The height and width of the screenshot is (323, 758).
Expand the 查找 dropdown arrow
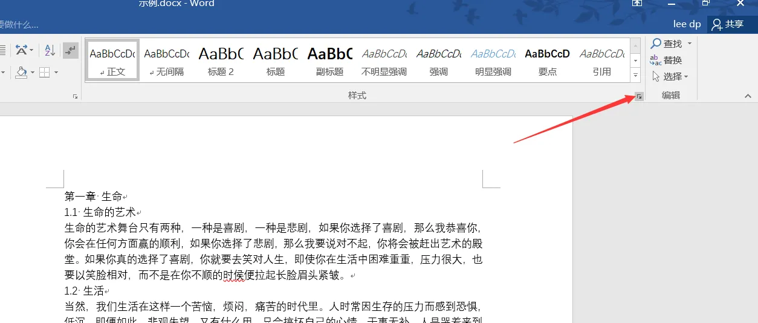point(690,44)
